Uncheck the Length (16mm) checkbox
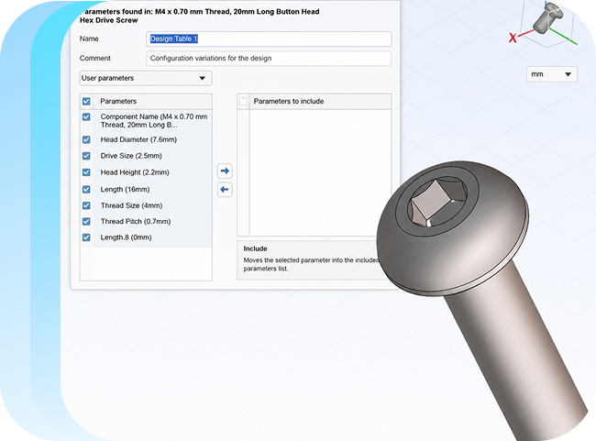Image resolution: width=596 pixels, height=441 pixels. (x=86, y=189)
